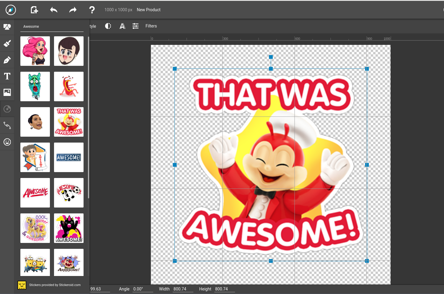Click the New Product title

pos(148,10)
